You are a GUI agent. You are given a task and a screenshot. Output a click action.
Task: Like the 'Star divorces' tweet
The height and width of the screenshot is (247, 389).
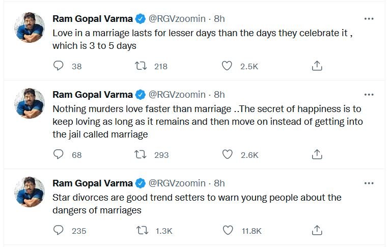[x=227, y=230]
